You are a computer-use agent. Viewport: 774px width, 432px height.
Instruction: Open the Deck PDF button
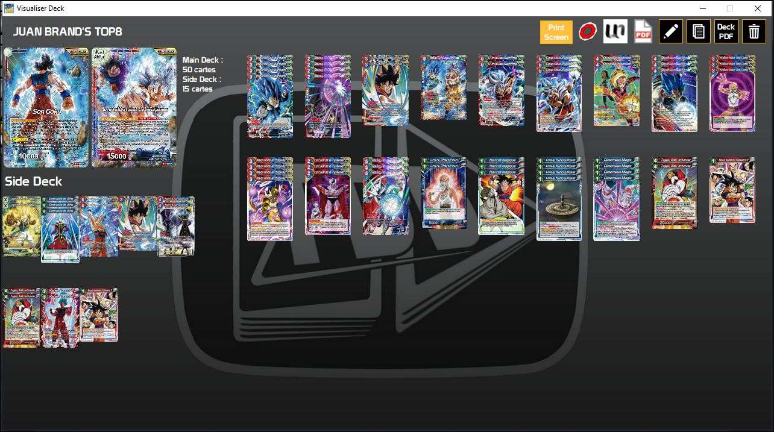pyautogui.click(x=726, y=31)
